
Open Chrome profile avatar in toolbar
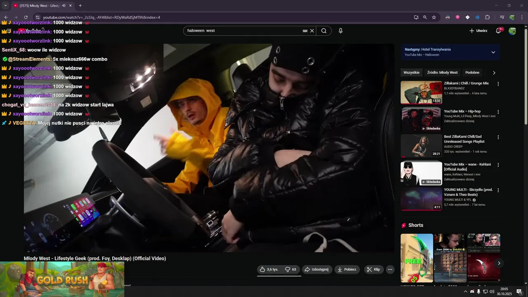pos(512,17)
